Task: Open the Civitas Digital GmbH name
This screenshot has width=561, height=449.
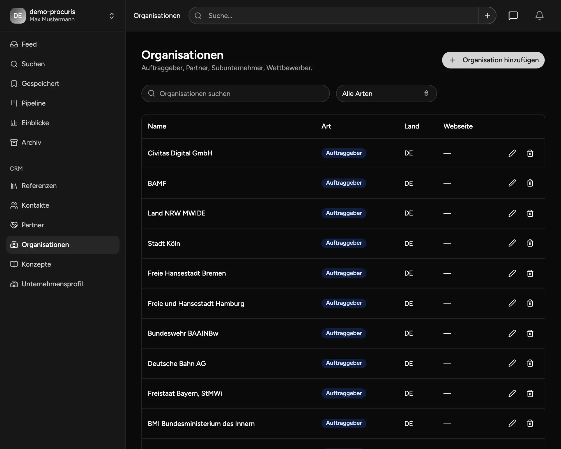Action: [x=180, y=153]
